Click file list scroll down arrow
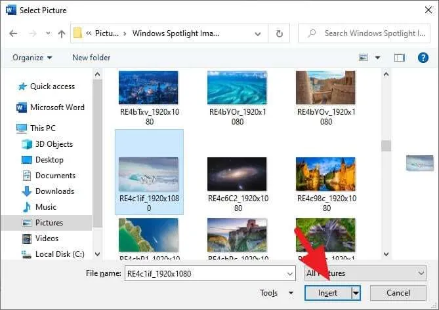The height and width of the screenshot is (310, 439). [386, 254]
